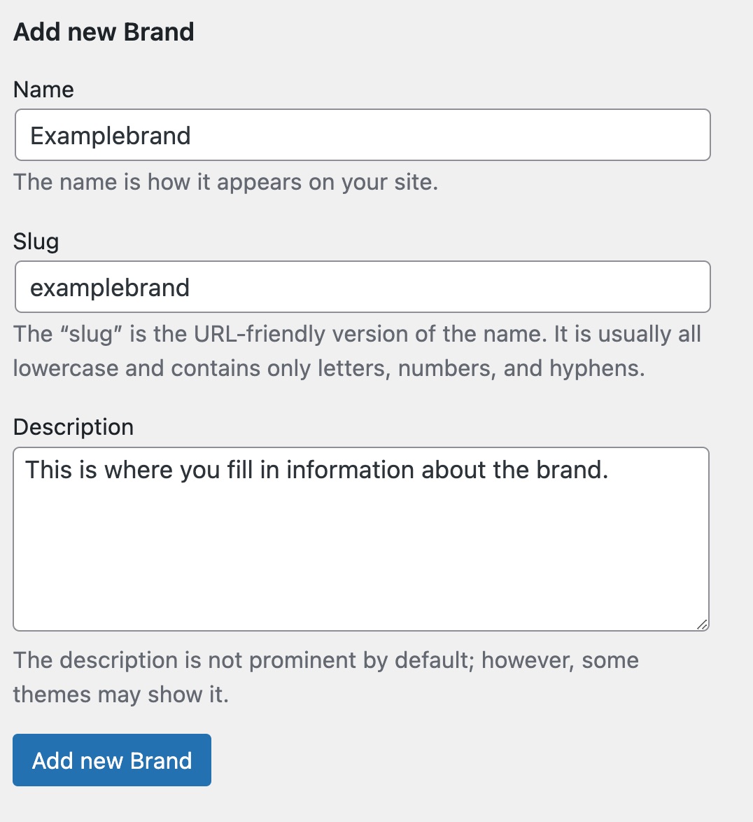Click the "themes may show it" line

coord(120,695)
